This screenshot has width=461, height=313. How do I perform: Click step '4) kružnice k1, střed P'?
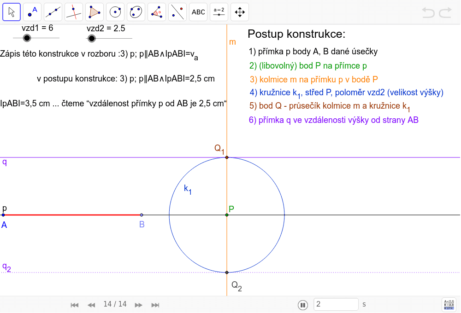coord(347,93)
